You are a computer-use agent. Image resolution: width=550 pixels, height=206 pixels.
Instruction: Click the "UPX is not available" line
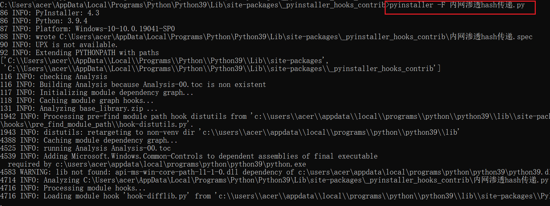coord(76,45)
